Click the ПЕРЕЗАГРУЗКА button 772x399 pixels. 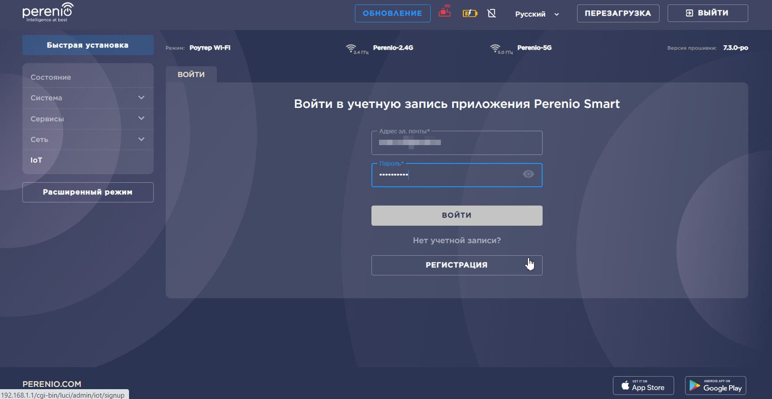point(618,13)
